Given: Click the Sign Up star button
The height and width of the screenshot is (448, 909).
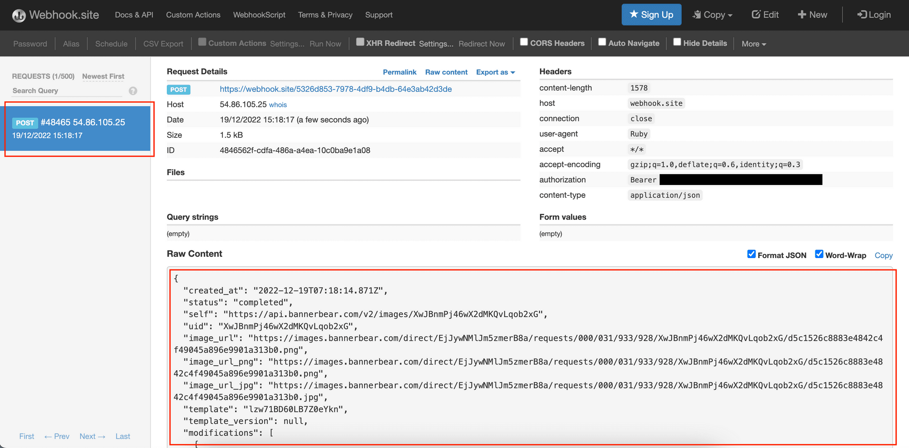Looking at the screenshot, I should (x=651, y=15).
